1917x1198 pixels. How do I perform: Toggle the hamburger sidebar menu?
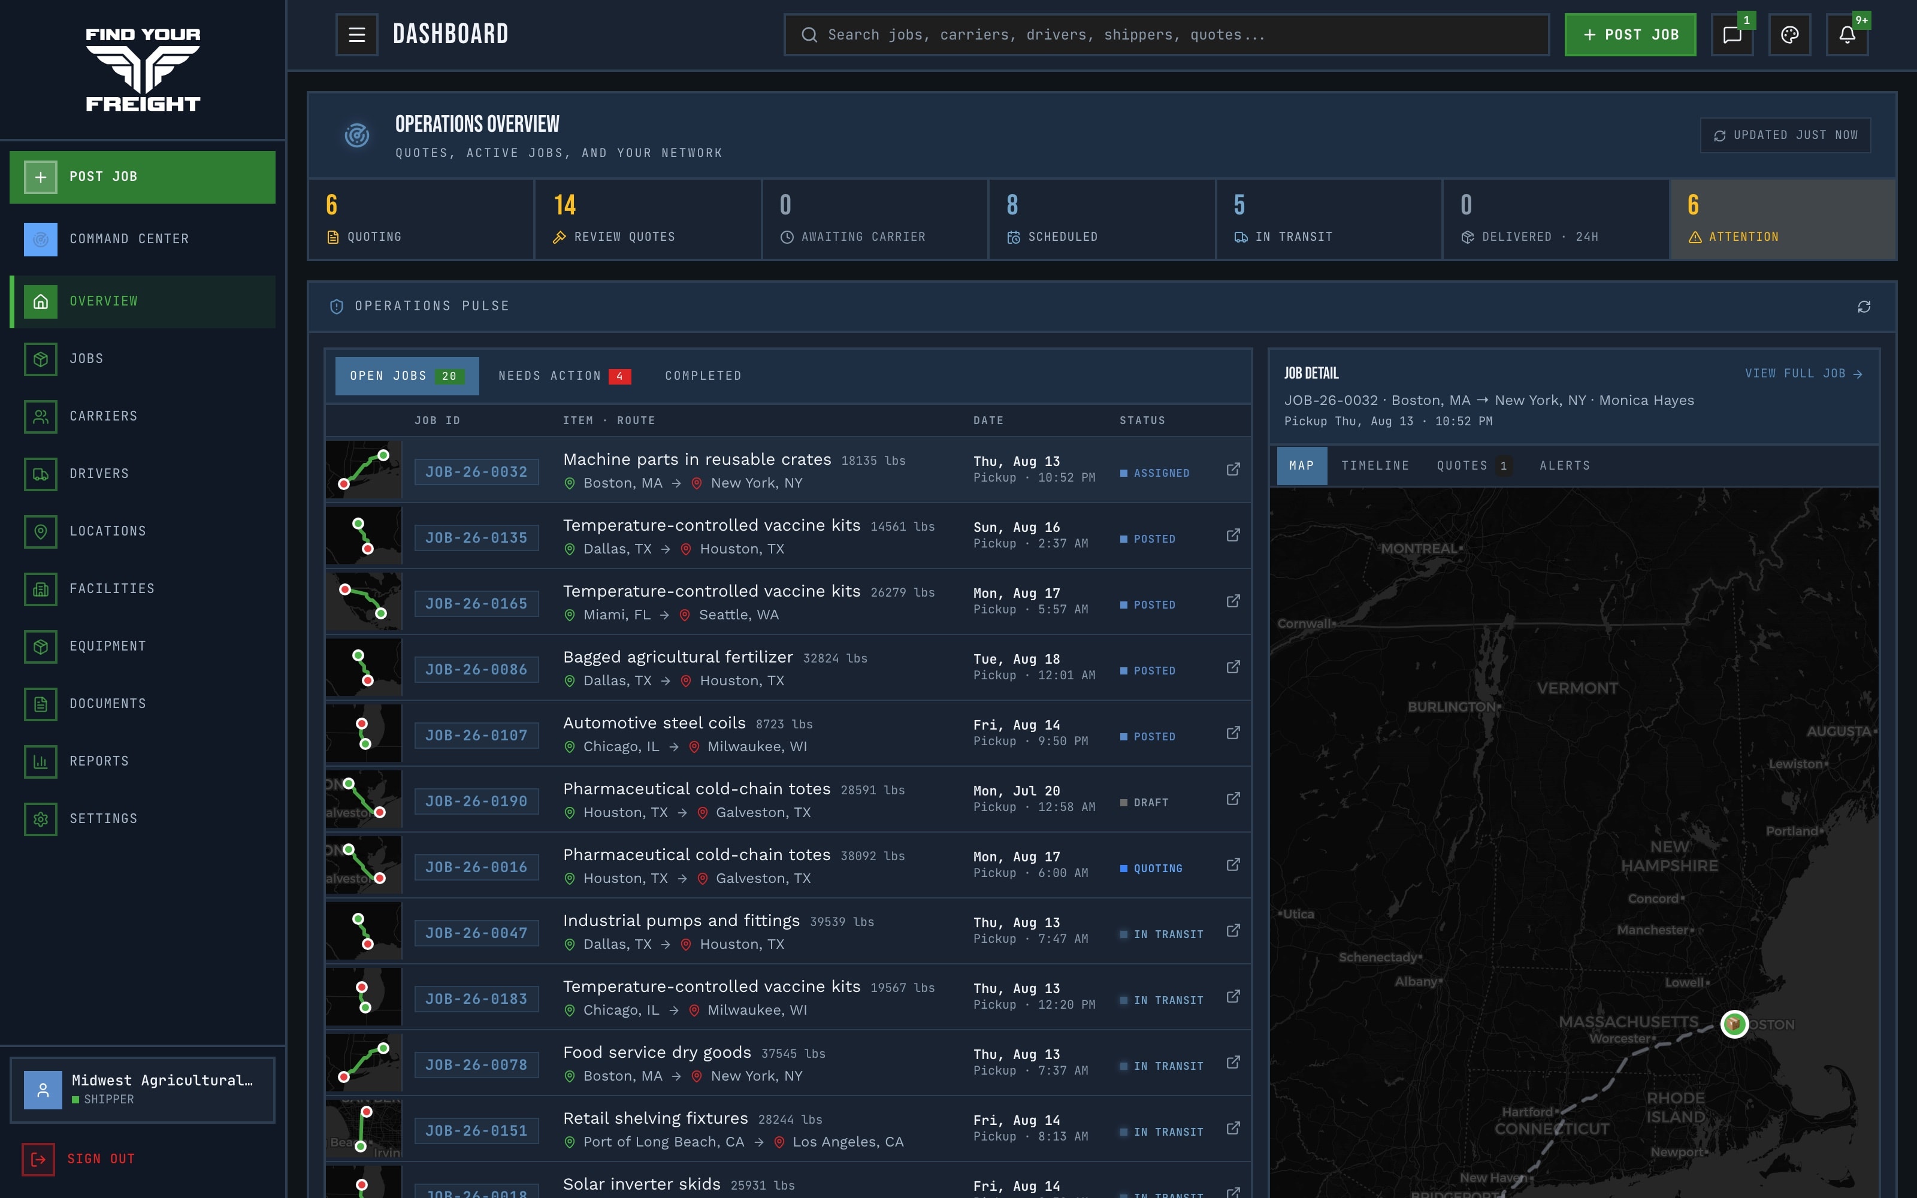click(x=356, y=35)
